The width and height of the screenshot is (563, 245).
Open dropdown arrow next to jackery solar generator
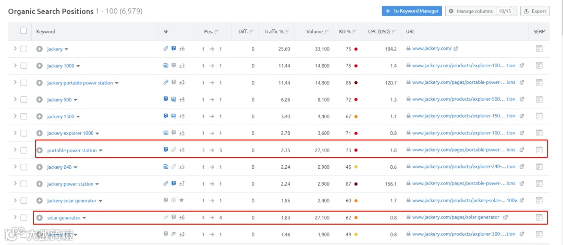[101, 201]
